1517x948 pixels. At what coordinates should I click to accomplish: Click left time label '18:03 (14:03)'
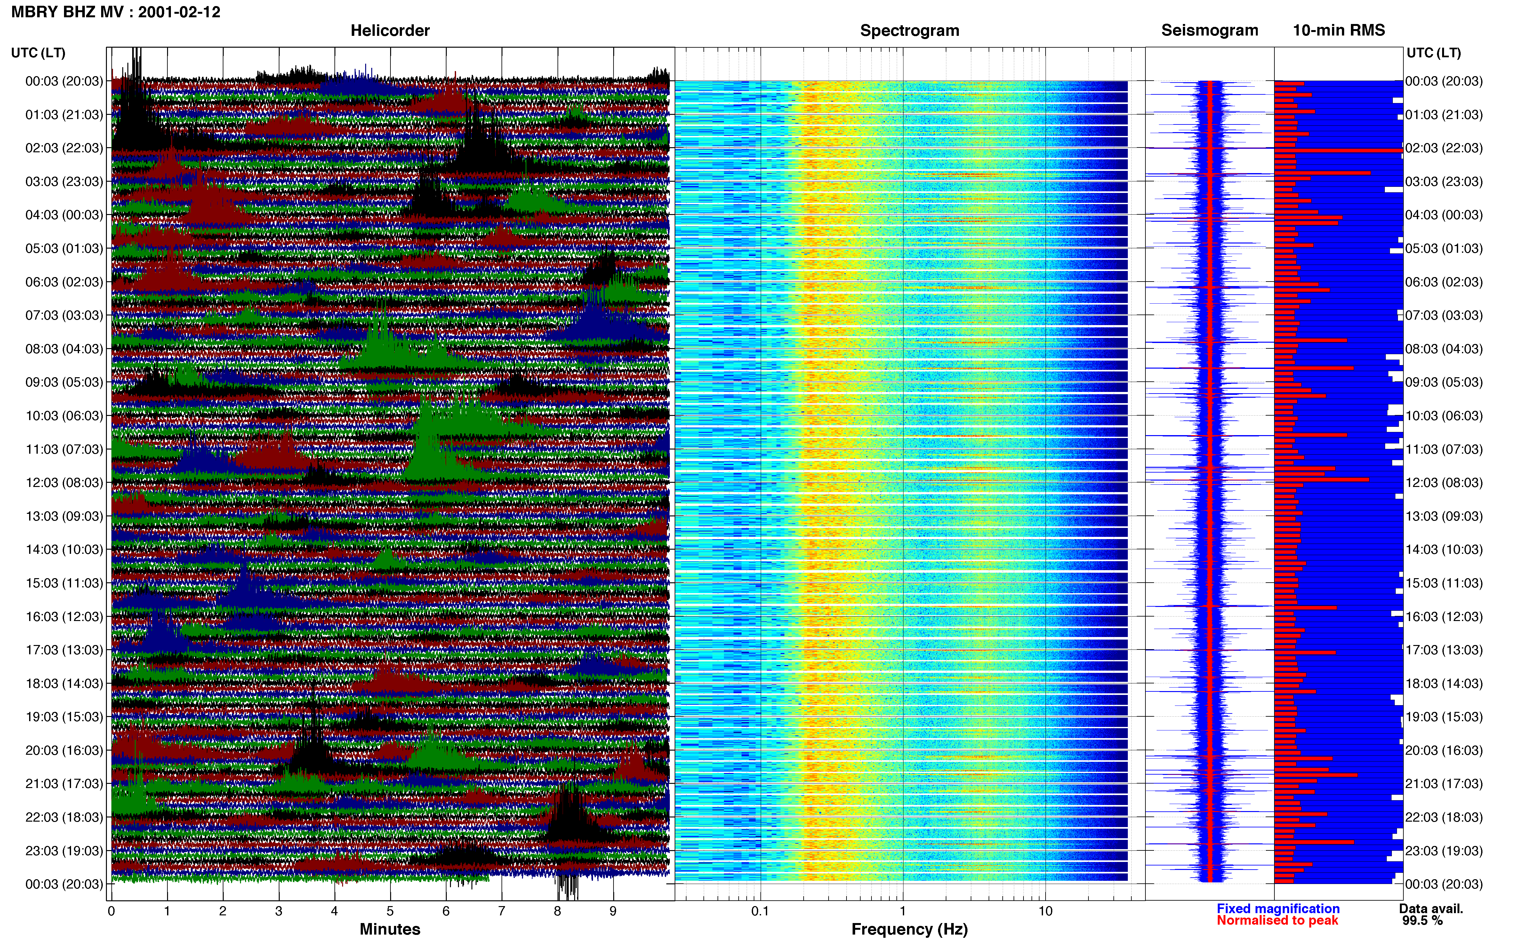64,683
